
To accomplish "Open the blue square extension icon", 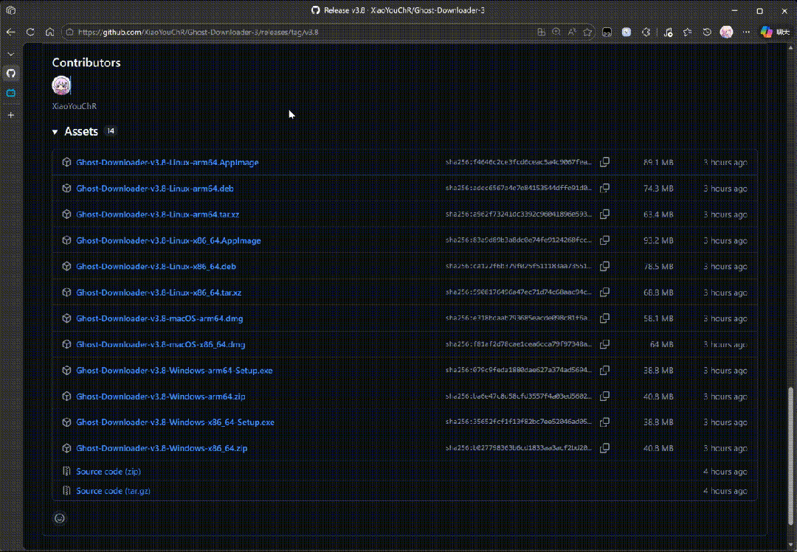I will (627, 32).
